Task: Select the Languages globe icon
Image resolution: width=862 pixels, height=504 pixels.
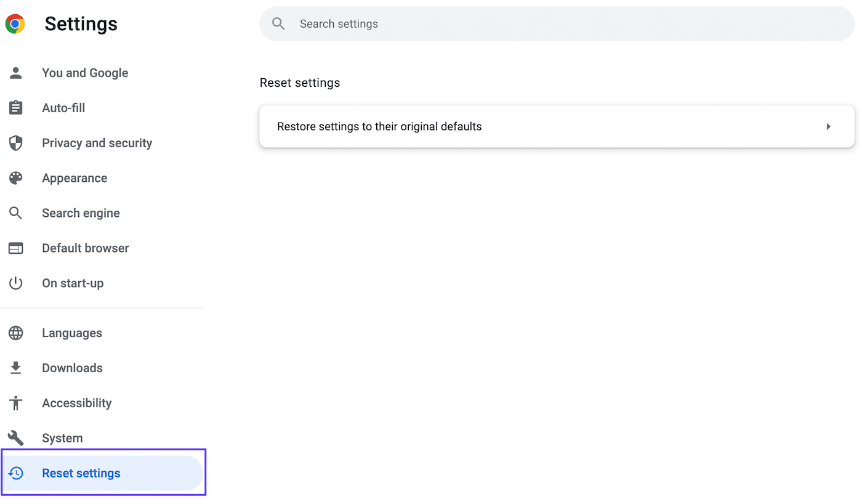Action: tap(15, 333)
